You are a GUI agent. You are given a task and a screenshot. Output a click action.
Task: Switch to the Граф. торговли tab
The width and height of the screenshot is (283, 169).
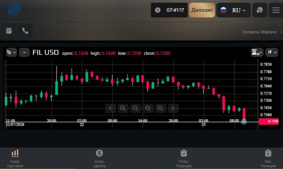[15, 158]
